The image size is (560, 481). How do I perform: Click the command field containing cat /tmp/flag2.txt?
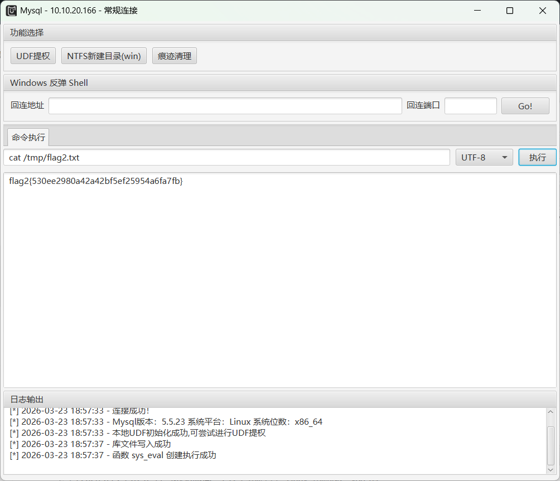pyautogui.click(x=226, y=157)
